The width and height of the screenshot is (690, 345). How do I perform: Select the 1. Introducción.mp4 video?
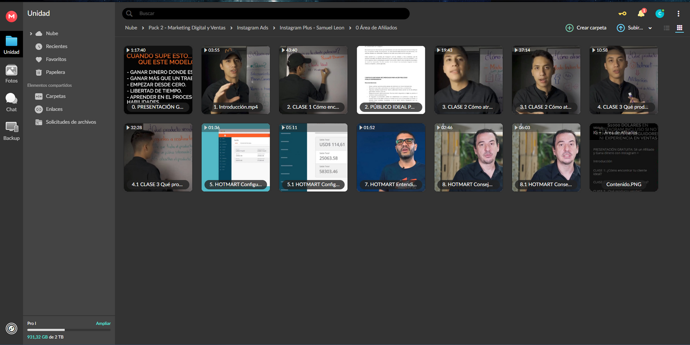235,80
